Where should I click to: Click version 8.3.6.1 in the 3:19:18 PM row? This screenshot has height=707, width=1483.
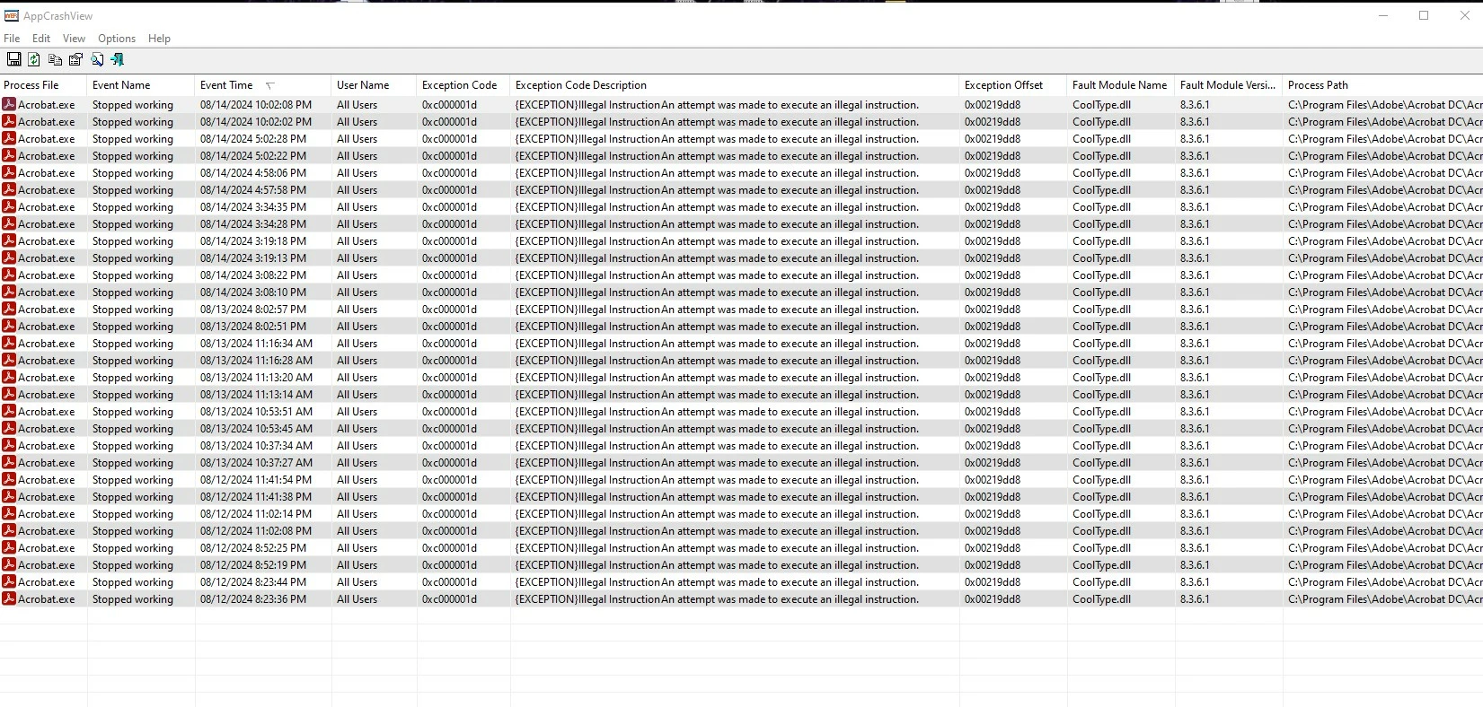(x=1195, y=241)
